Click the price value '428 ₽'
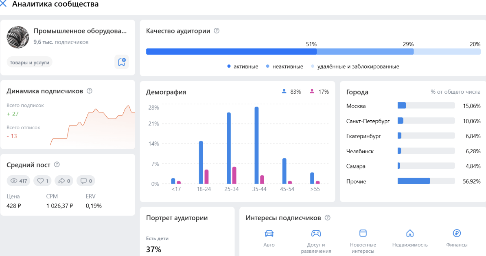 coord(14,206)
